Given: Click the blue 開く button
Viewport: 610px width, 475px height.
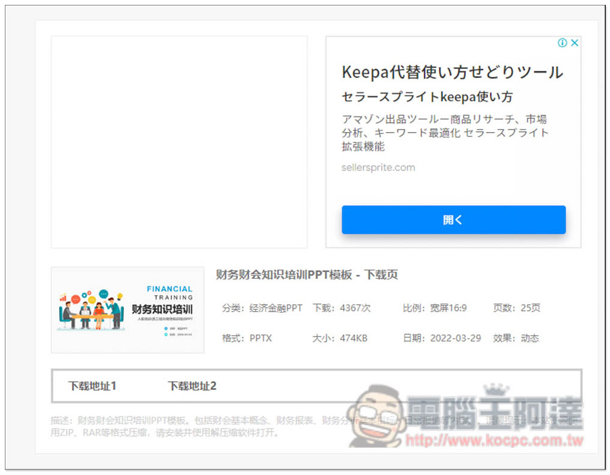Looking at the screenshot, I should [x=454, y=220].
